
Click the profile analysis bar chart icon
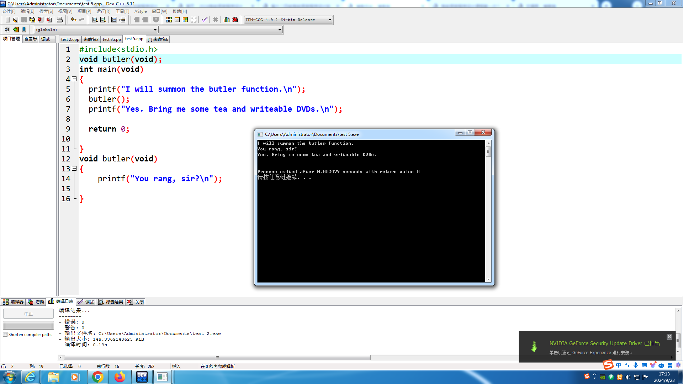(x=227, y=20)
